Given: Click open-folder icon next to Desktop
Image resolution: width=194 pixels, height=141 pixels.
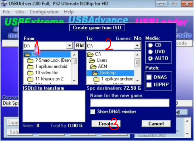Looking at the screenshot, I should pyautogui.click(x=95, y=73).
